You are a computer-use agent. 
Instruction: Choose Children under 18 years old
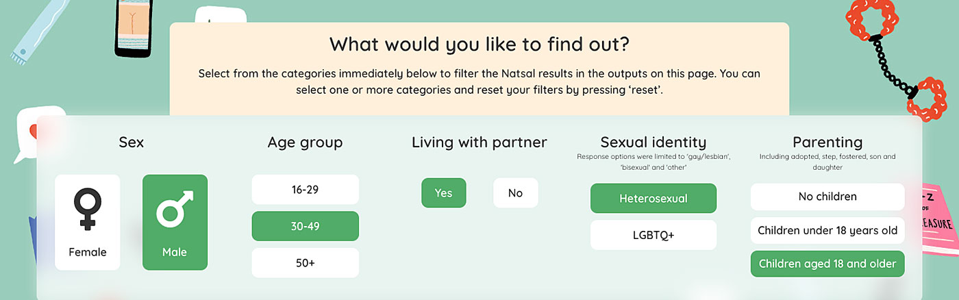click(x=827, y=231)
